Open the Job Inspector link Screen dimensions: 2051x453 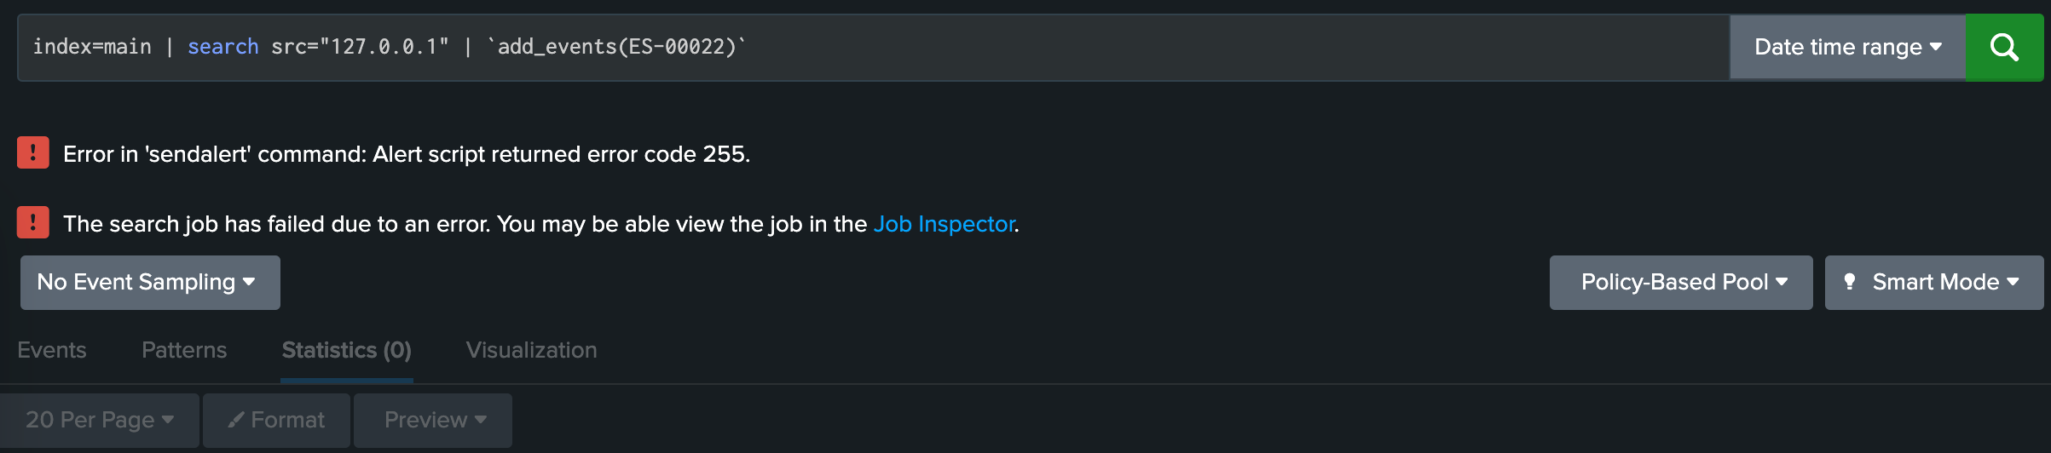[x=945, y=224]
